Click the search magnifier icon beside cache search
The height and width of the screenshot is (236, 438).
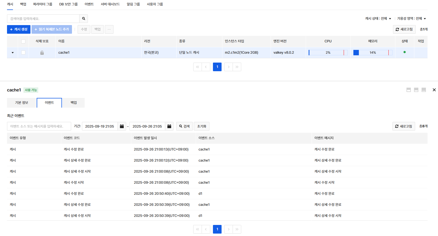(x=84, y=19)
